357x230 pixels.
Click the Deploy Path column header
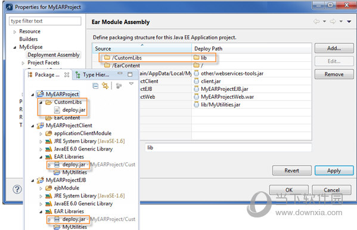point(252,49)
